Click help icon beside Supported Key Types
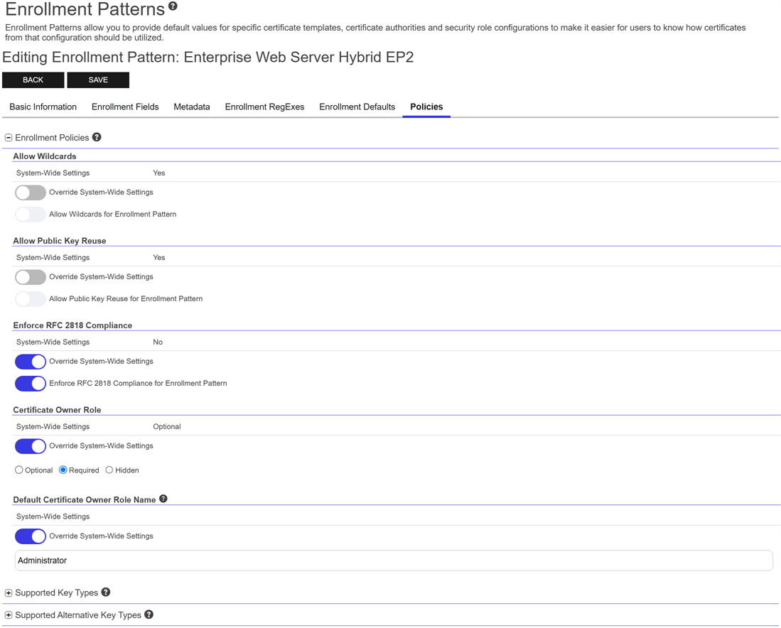The height and width of the screenshot is (628, 781). coord(106,592)
